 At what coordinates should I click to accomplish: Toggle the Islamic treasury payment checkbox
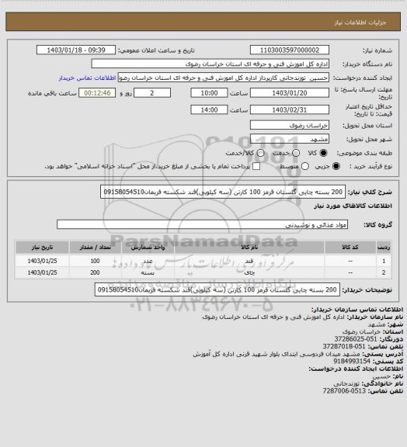point(256,166)
